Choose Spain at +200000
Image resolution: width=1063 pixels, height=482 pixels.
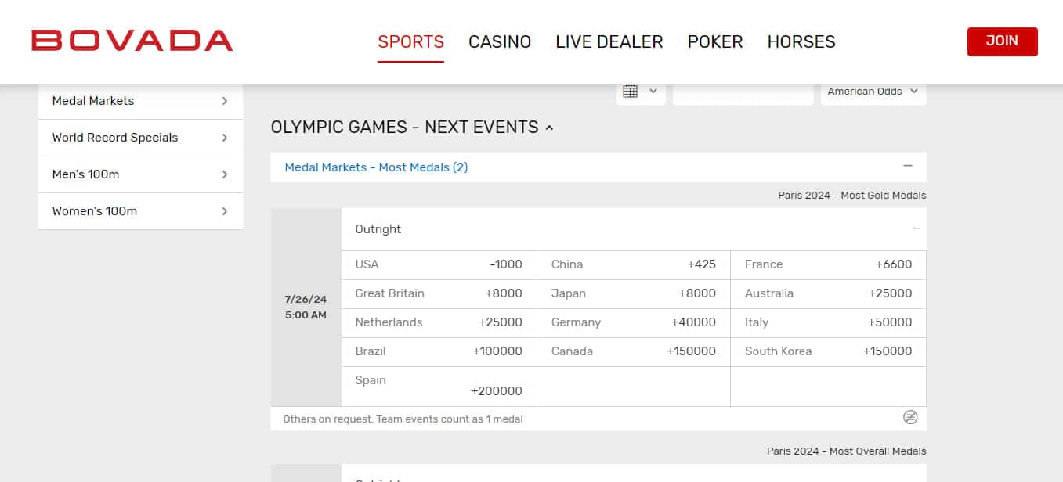(439, 386)
